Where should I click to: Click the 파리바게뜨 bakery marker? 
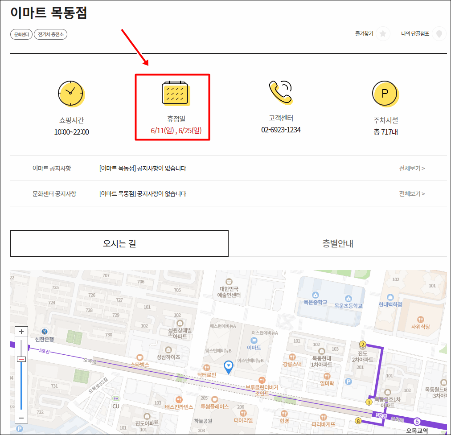click(x=323, y=417)
